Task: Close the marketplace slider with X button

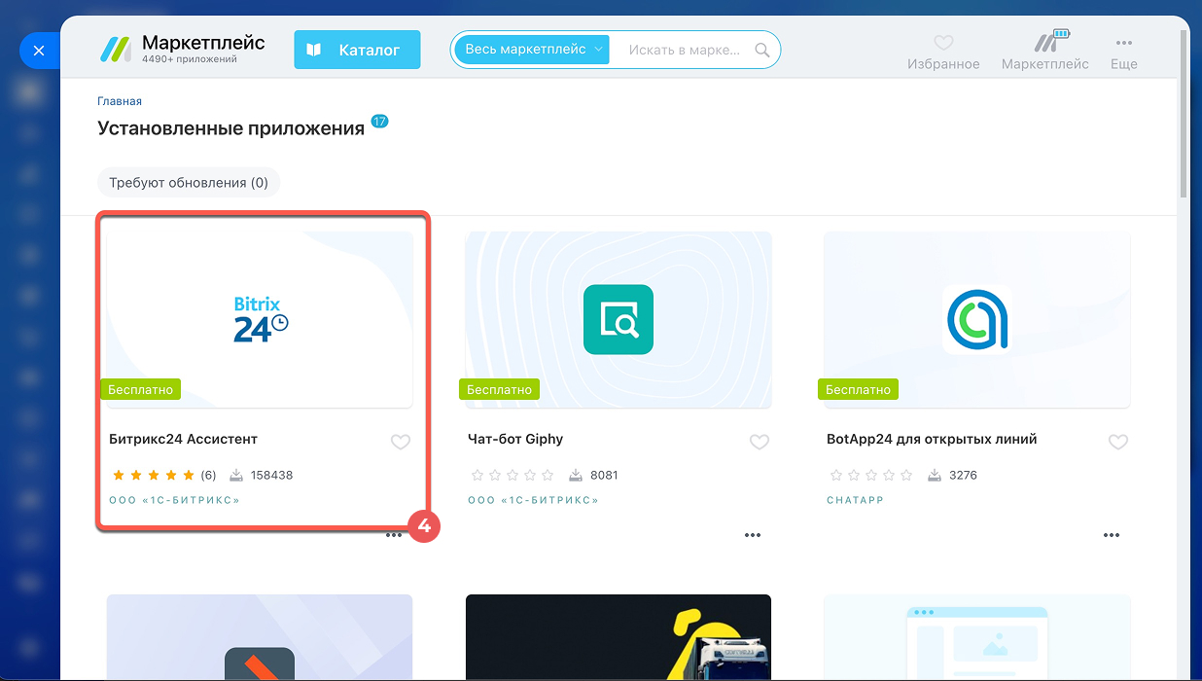Action: click(39, 51)
